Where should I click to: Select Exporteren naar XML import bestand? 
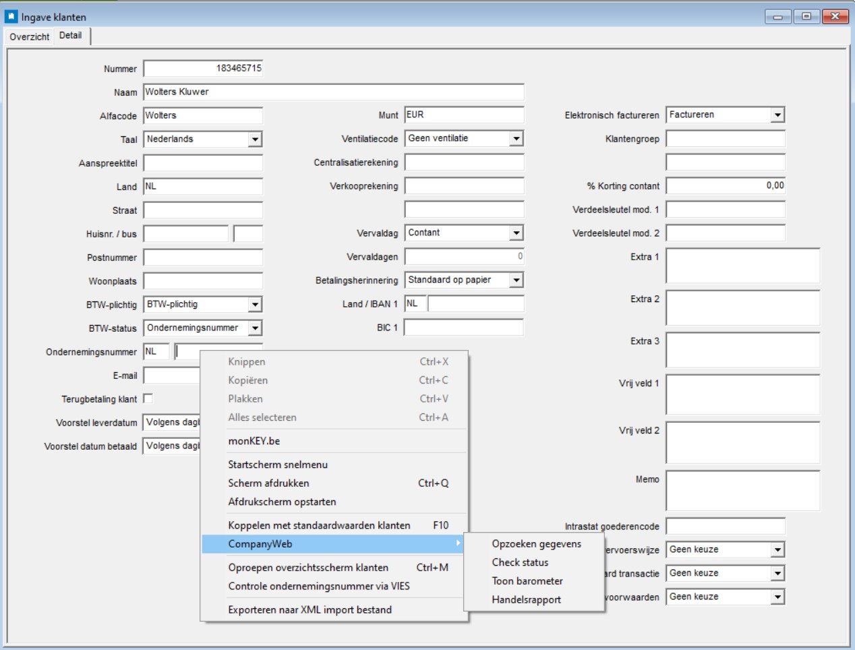tap(309, 610)
